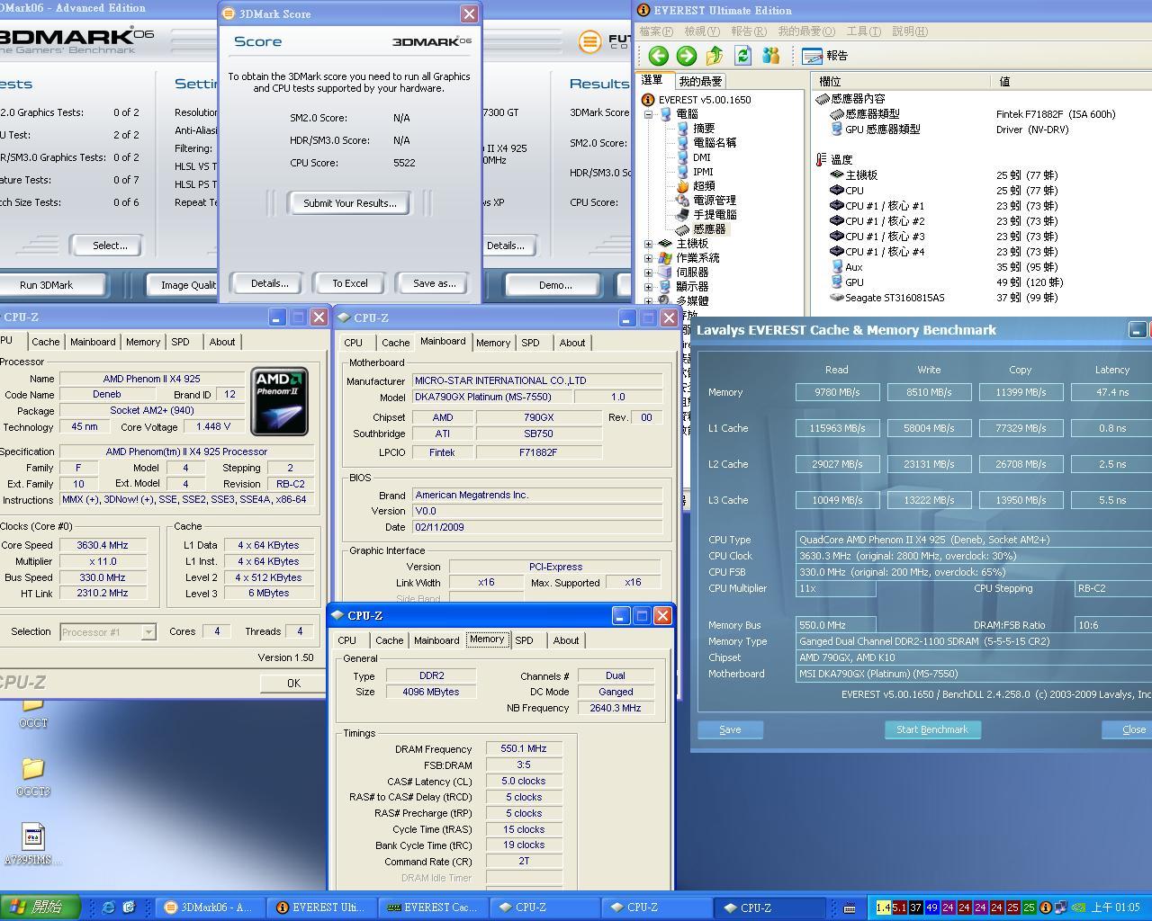Click the 9780 MB/s memory read result
This screenshot has width=1152, height=921.
tap(837, 392)
